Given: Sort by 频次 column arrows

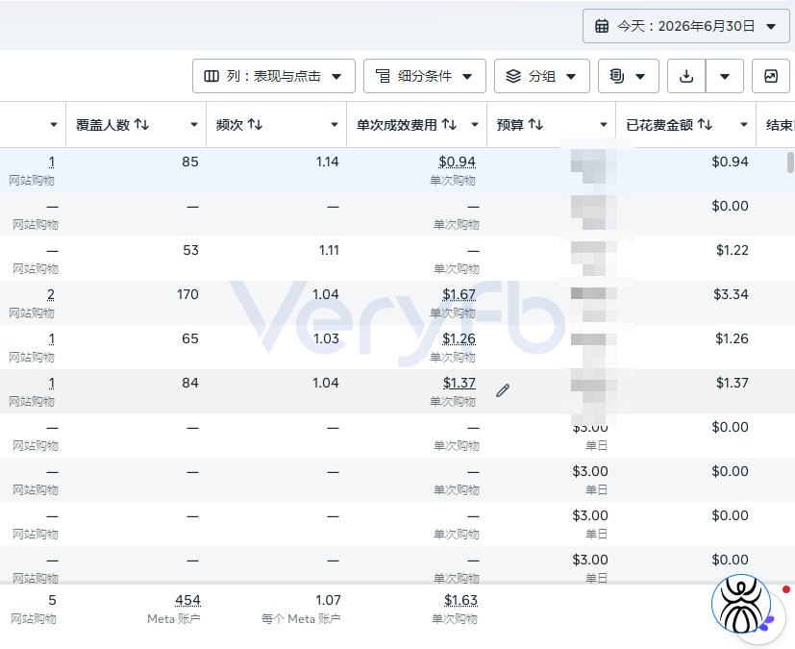Looking at the screenshot, I should tap(255, 125).
